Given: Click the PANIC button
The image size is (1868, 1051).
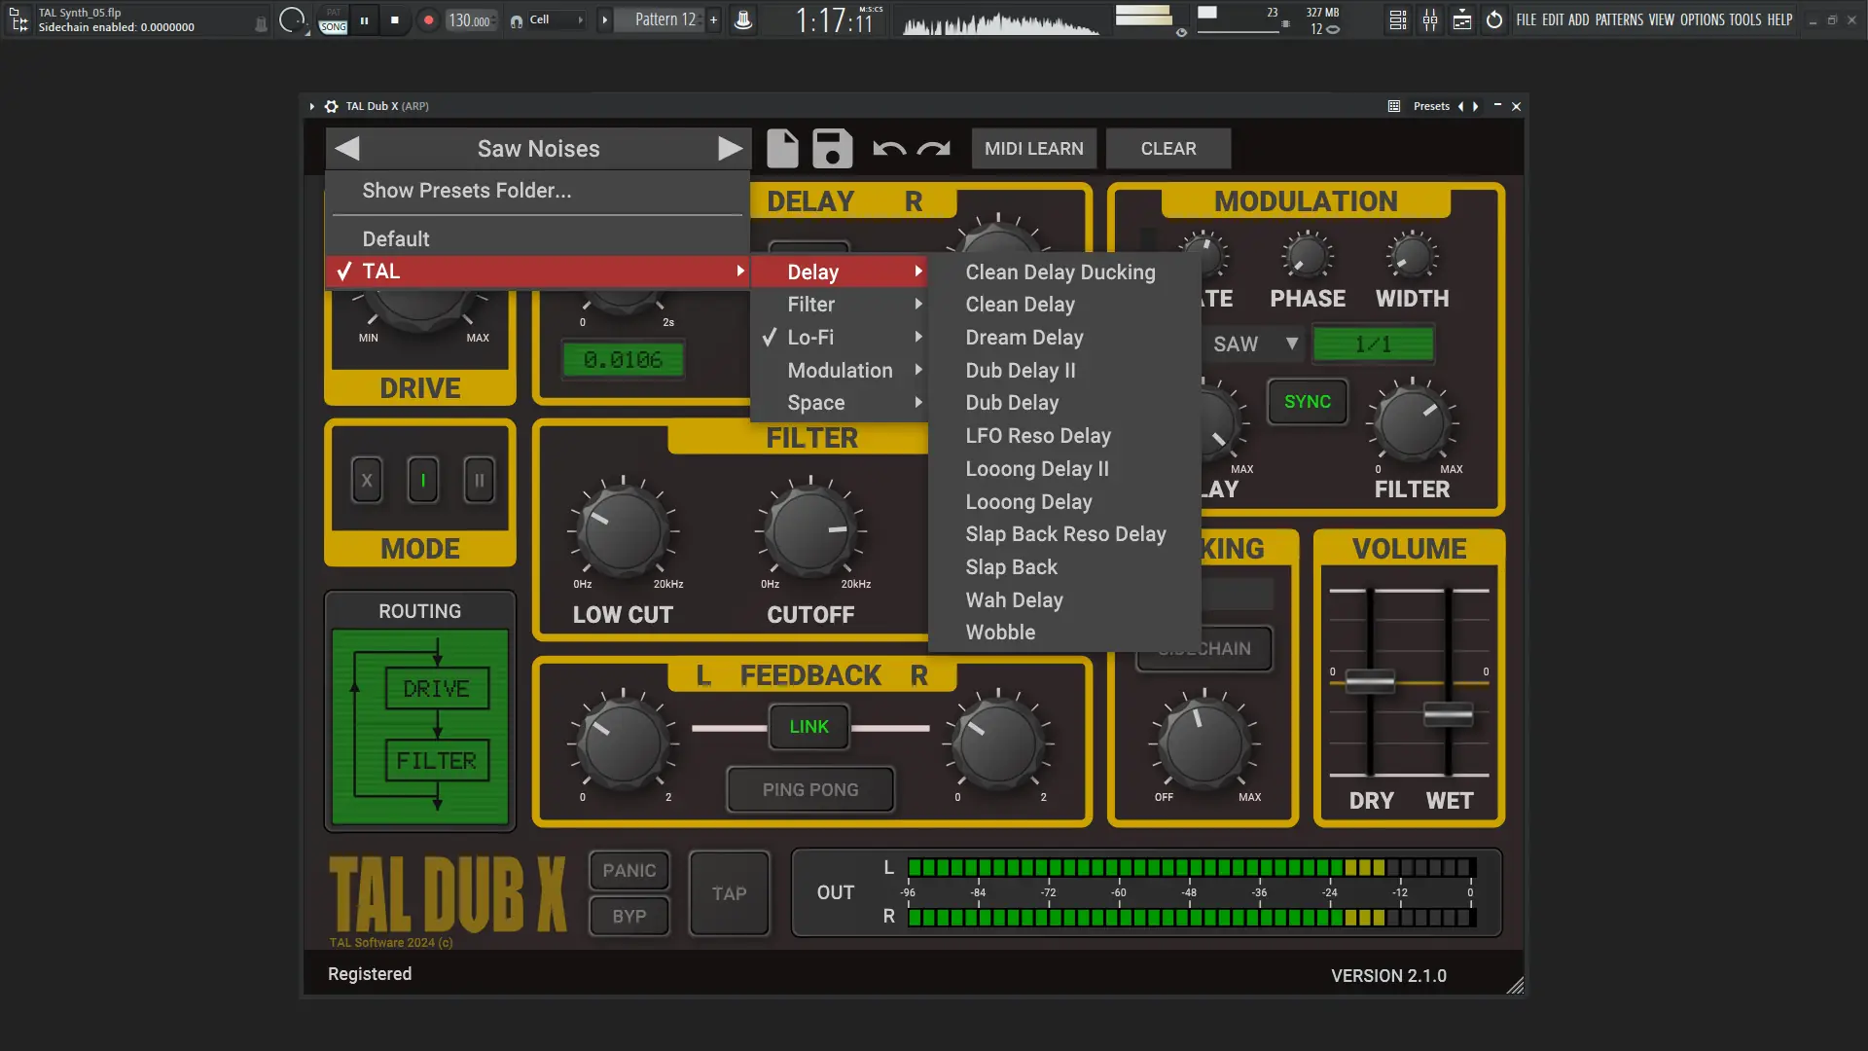Looking at the screenshot, I should pyautogui.click(x=629, y=870).
